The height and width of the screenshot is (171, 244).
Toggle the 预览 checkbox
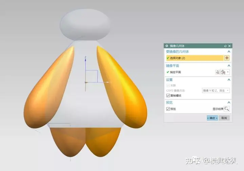tap(168, 109)
